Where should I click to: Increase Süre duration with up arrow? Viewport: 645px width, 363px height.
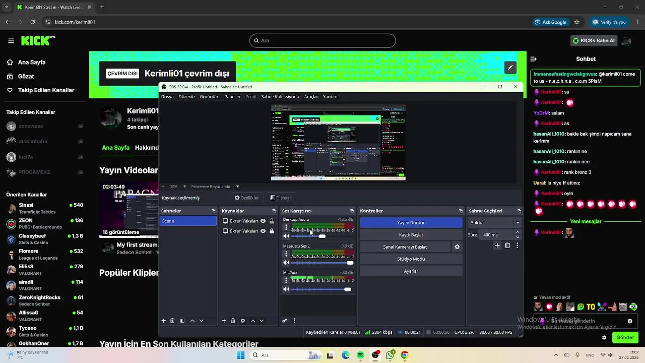pos(518,232)
